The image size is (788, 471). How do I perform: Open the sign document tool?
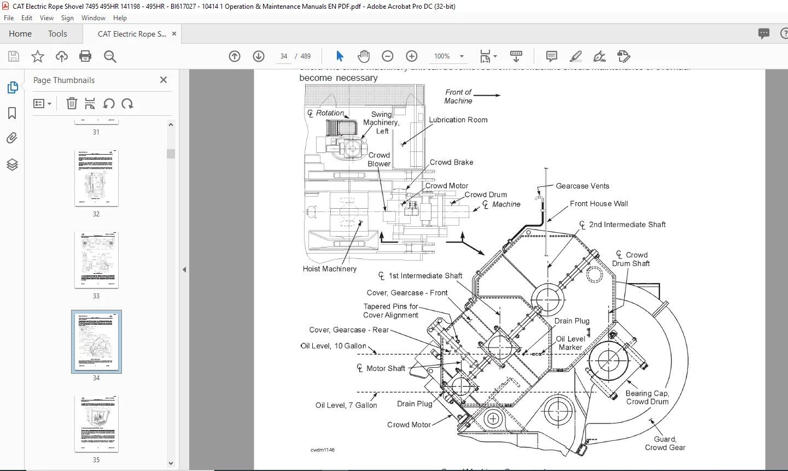[599, 56]
